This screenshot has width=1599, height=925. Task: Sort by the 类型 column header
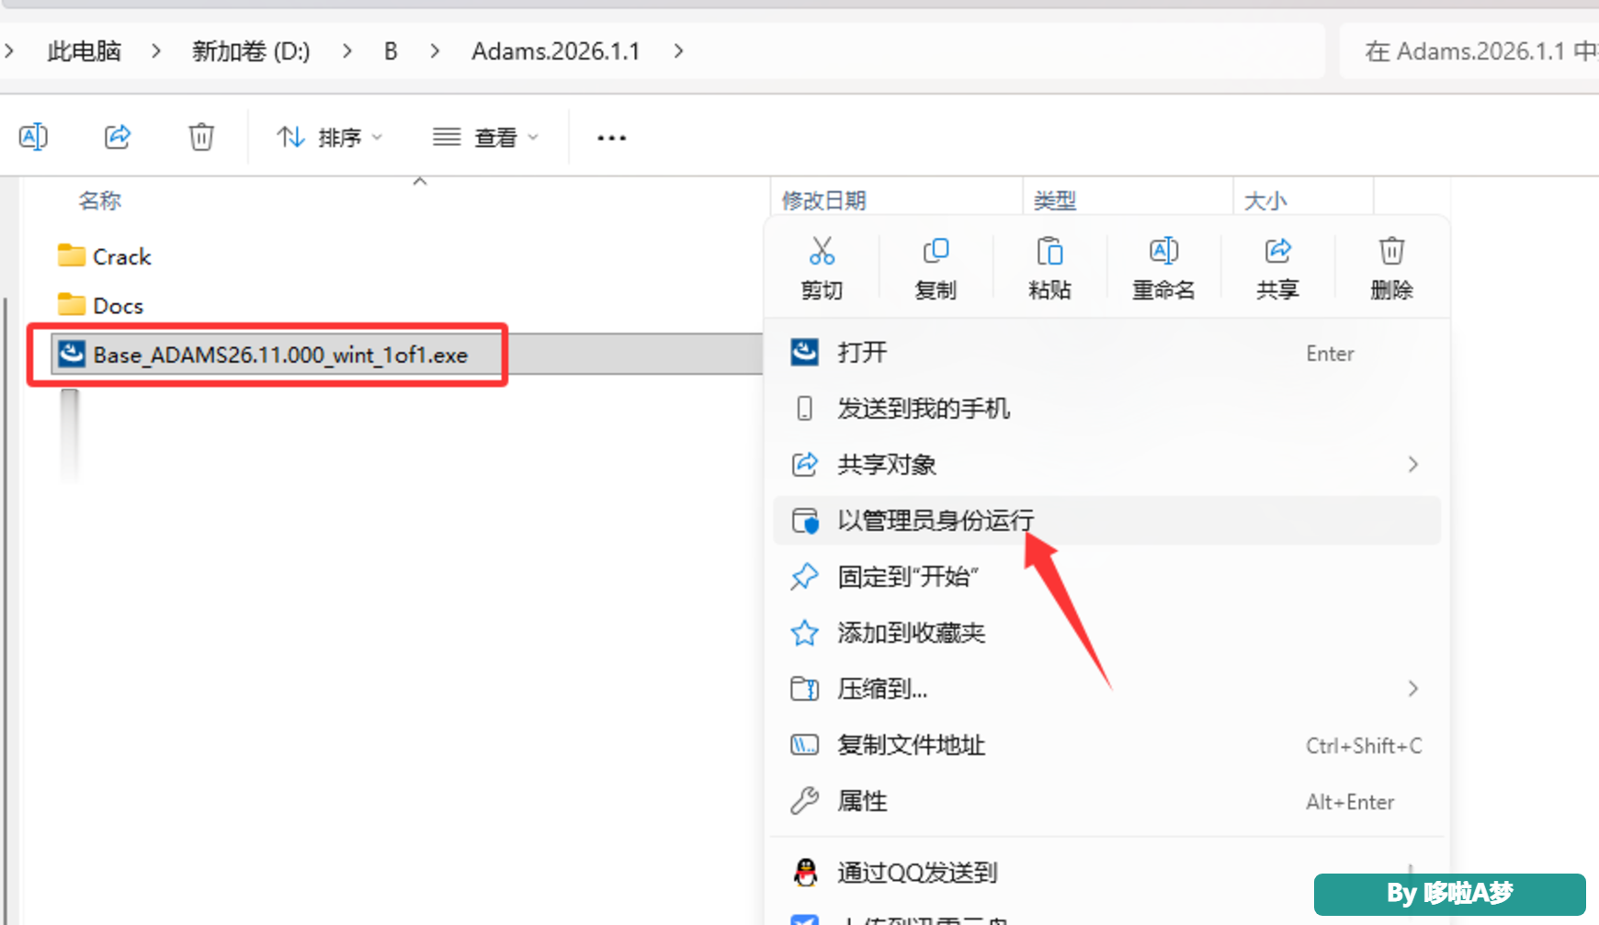pyautogui.click(x=1055, y=200)
